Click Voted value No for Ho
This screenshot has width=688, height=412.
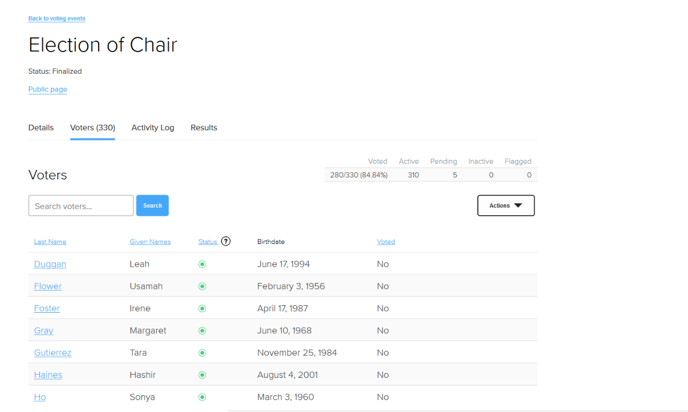click(x=383, y=397)
